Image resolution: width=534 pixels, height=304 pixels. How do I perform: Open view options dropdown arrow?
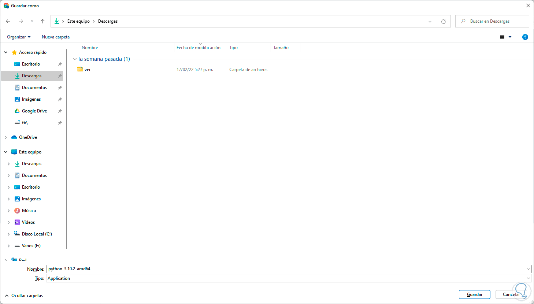[x=510, y=37]
